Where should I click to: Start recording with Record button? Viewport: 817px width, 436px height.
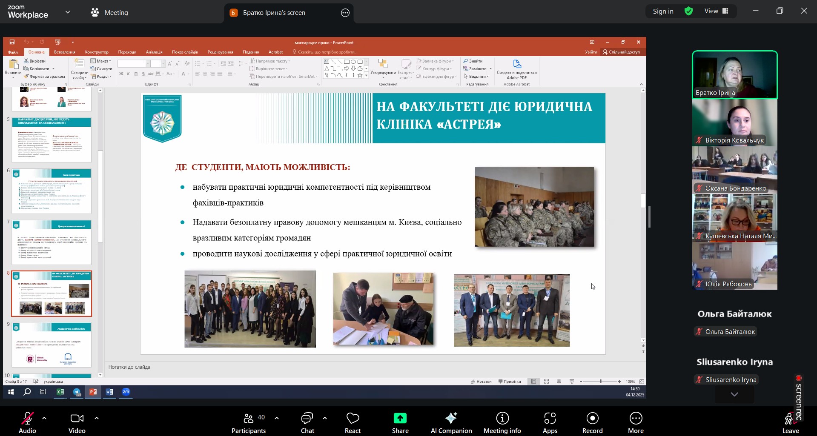[x=592, y=423]
